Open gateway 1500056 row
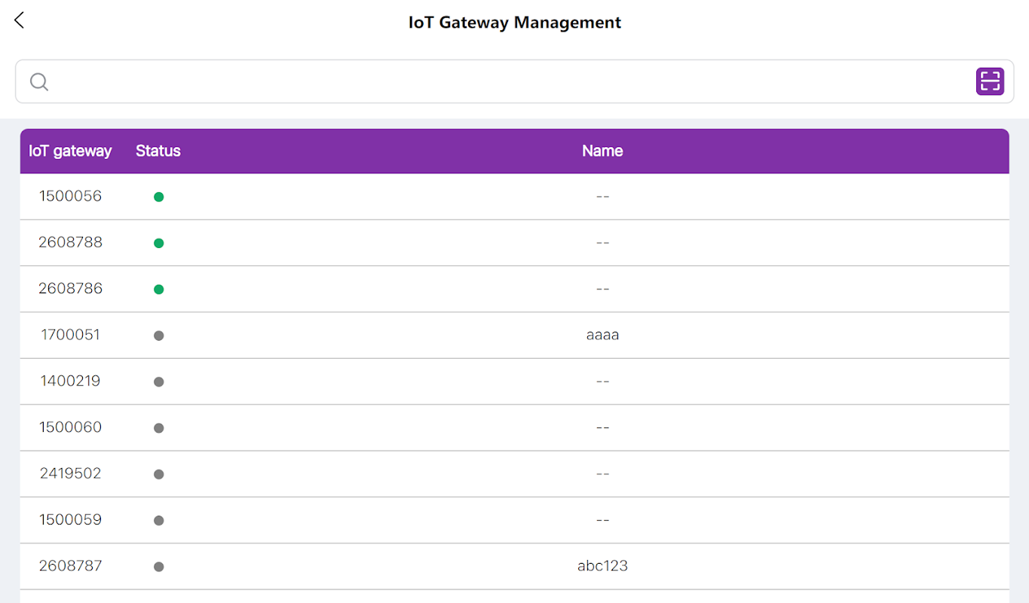 click(x=514, y=197)
